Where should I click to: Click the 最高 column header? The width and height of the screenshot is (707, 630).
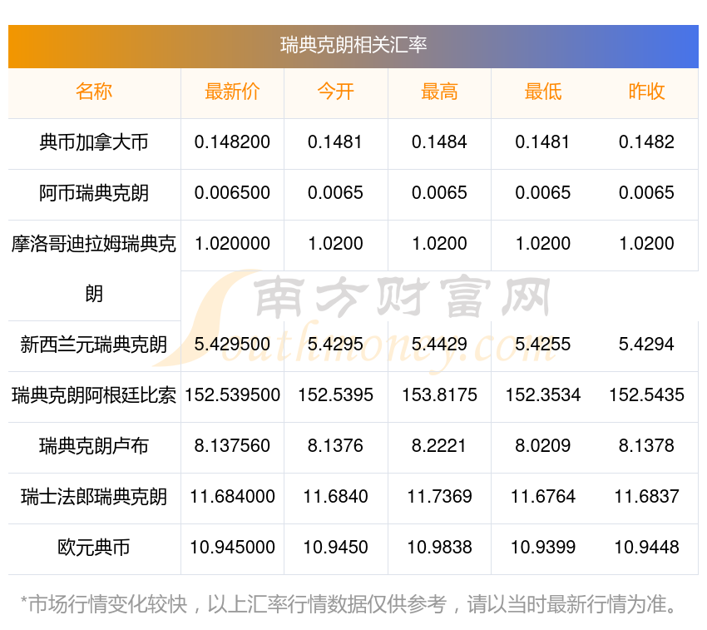(439, 92)
